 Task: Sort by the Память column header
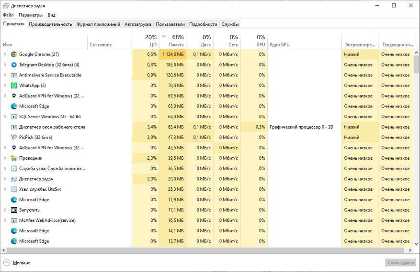[x=175, y=41]
